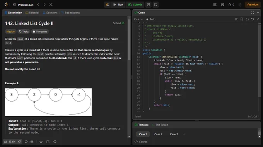Click the bookmark icon in code toolbar
This screenshot has height=147, width=263.
[x=242, y=19]
